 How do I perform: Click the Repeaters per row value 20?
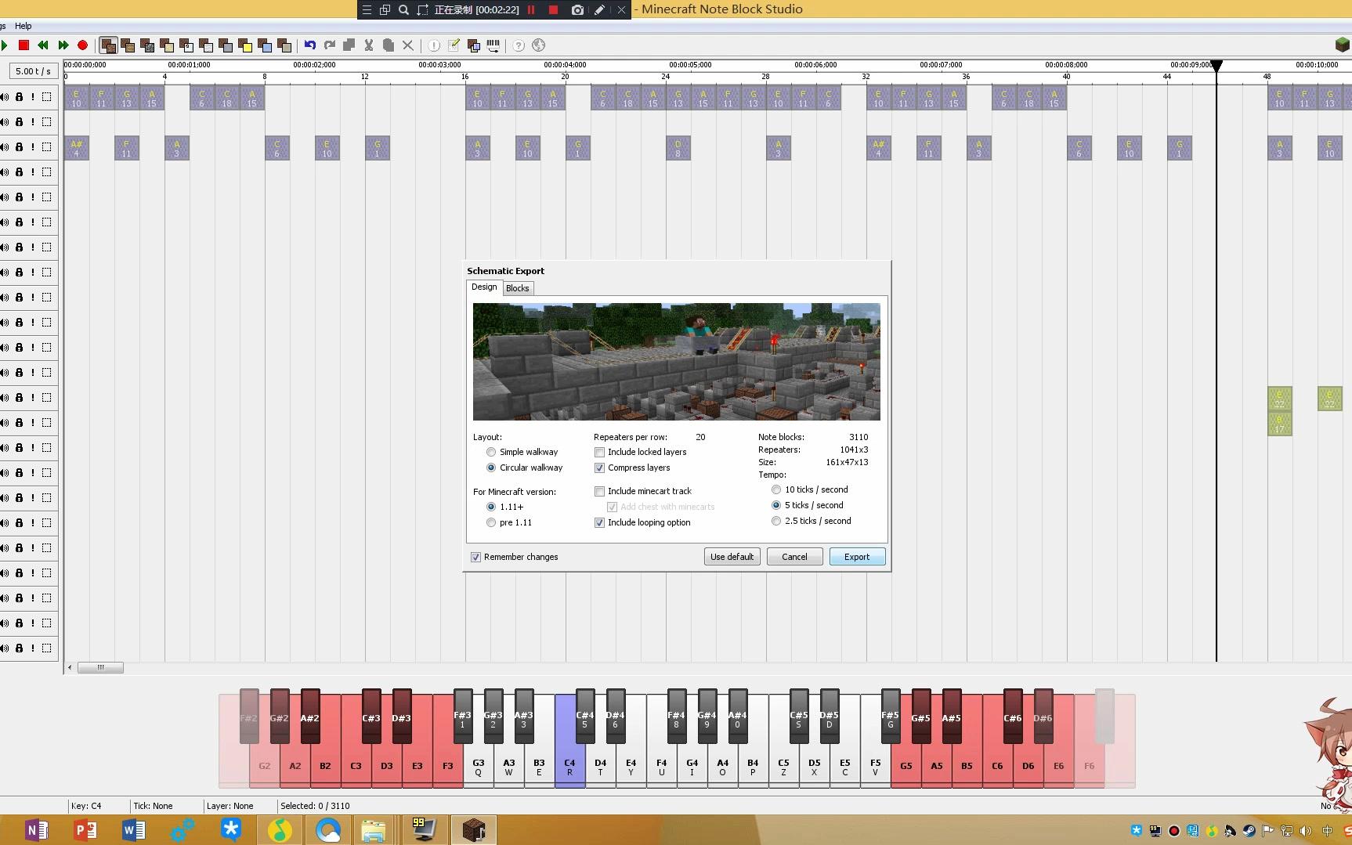coord(700,437)
